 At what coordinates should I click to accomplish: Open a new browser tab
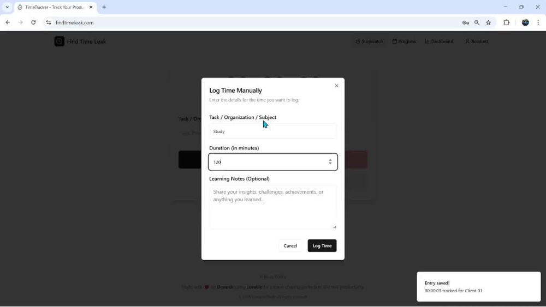pyautogui.click(x=104, y=7)
